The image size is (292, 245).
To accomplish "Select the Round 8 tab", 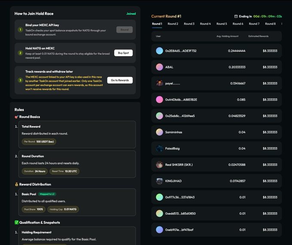I will (x=270, y=24).
